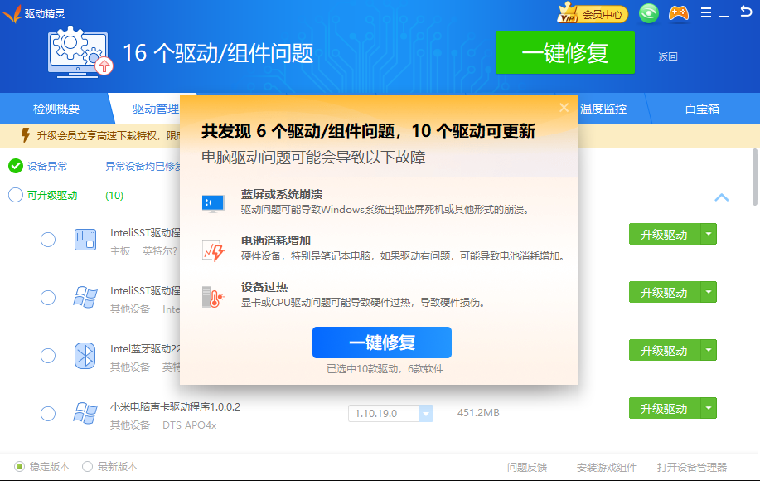Click the motherboard icon for InteliSST driver

click(x=85, y=239)
